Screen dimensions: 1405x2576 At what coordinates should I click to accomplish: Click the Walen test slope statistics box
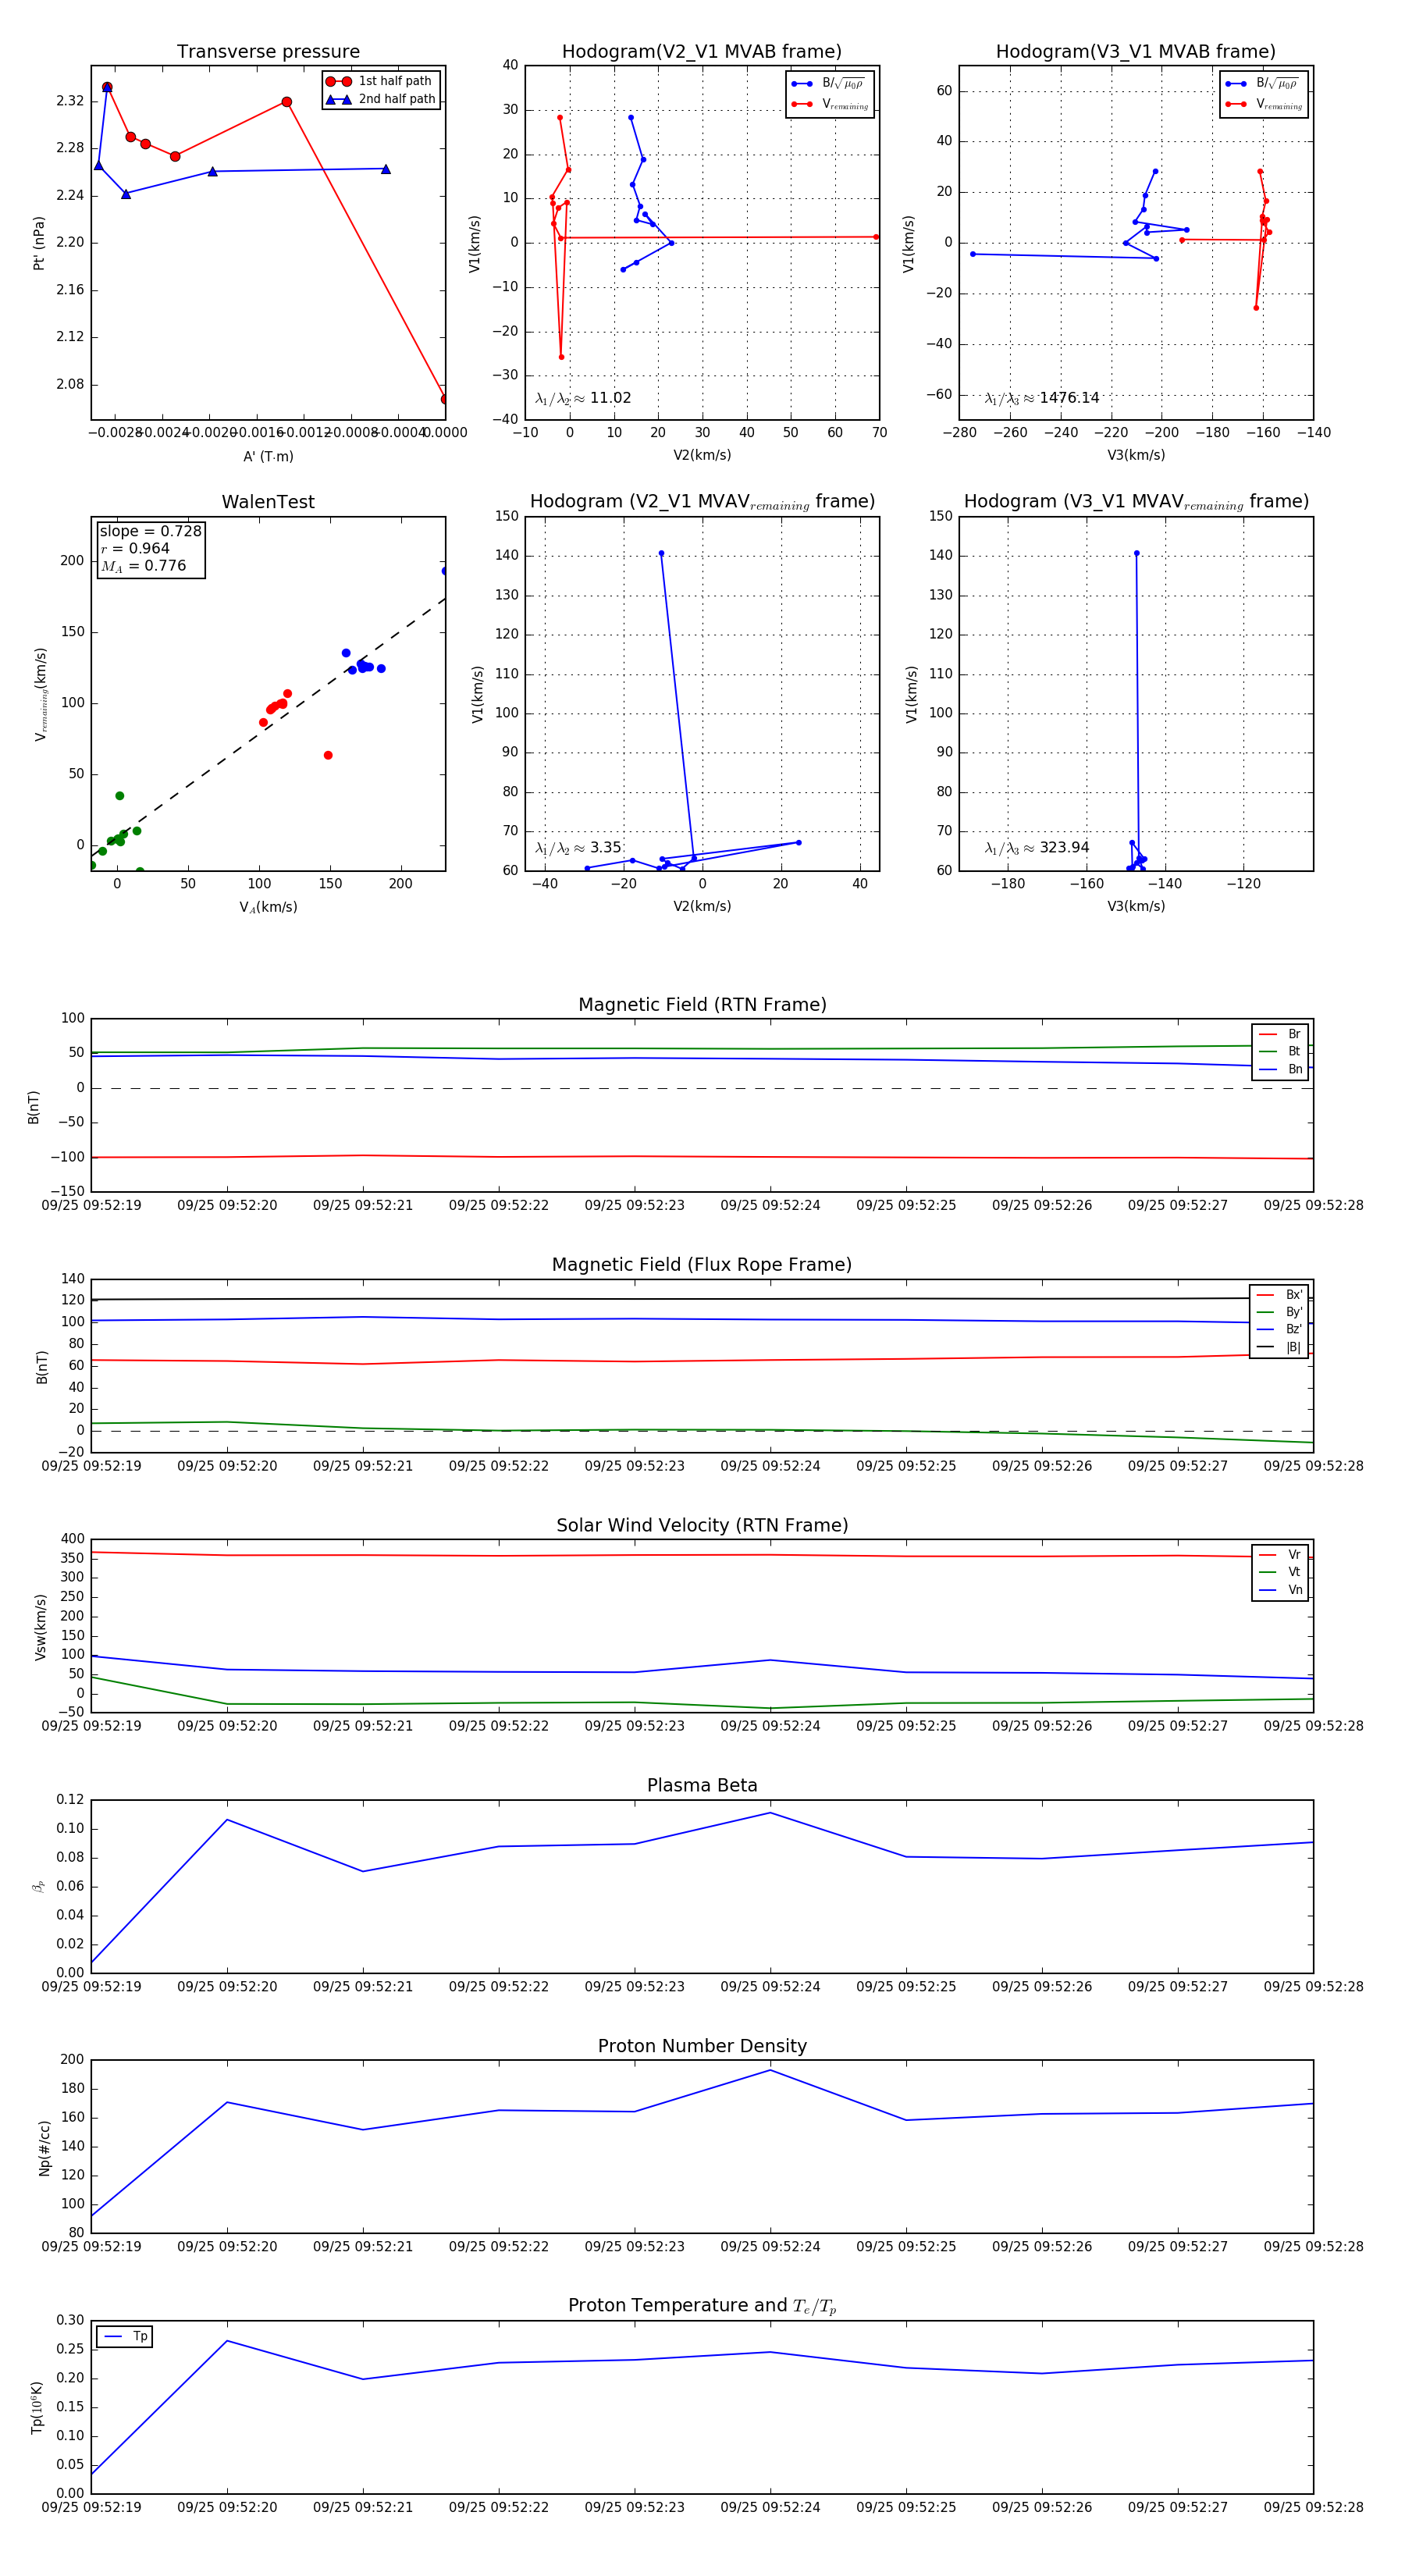pos(150,548)
